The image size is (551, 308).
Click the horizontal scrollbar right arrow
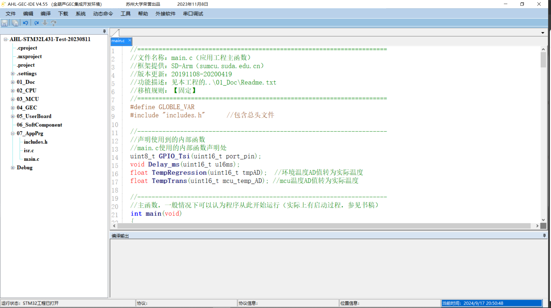pos(537,226)
